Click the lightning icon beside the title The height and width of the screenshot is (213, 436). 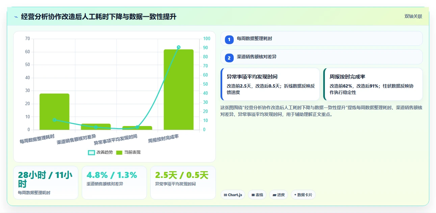pos(16,17)
